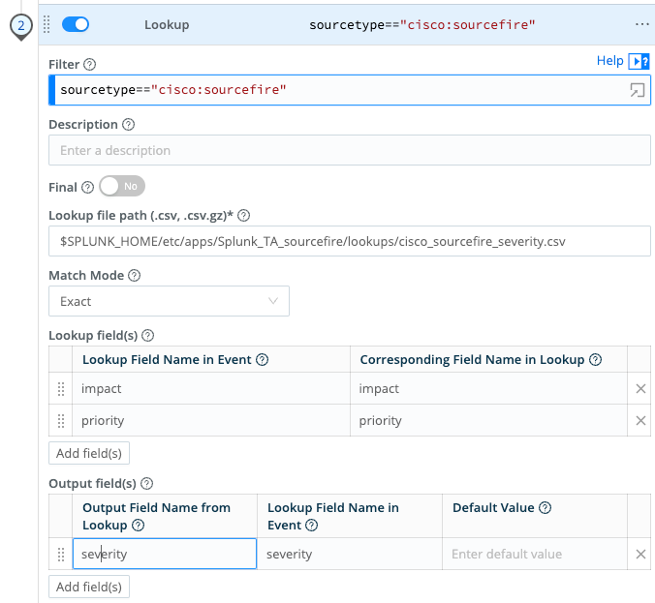655x603 pixels.
Task: Click the Default Value help icon
Action: [x=546, y=508]
